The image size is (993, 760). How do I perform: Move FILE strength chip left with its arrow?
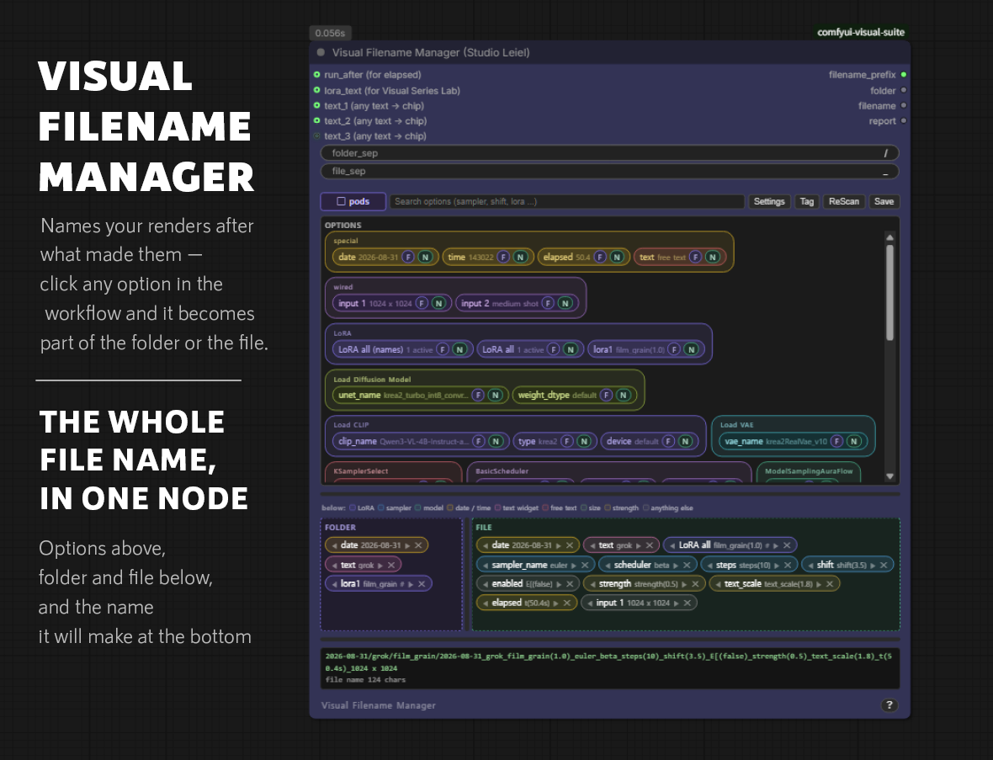point(592,584)
